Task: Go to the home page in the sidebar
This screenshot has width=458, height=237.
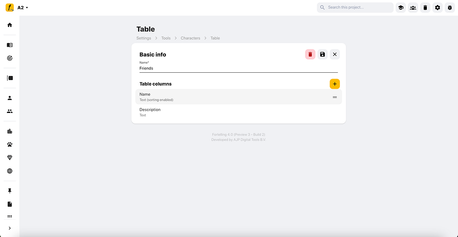Action: click(x=10, y=25)
